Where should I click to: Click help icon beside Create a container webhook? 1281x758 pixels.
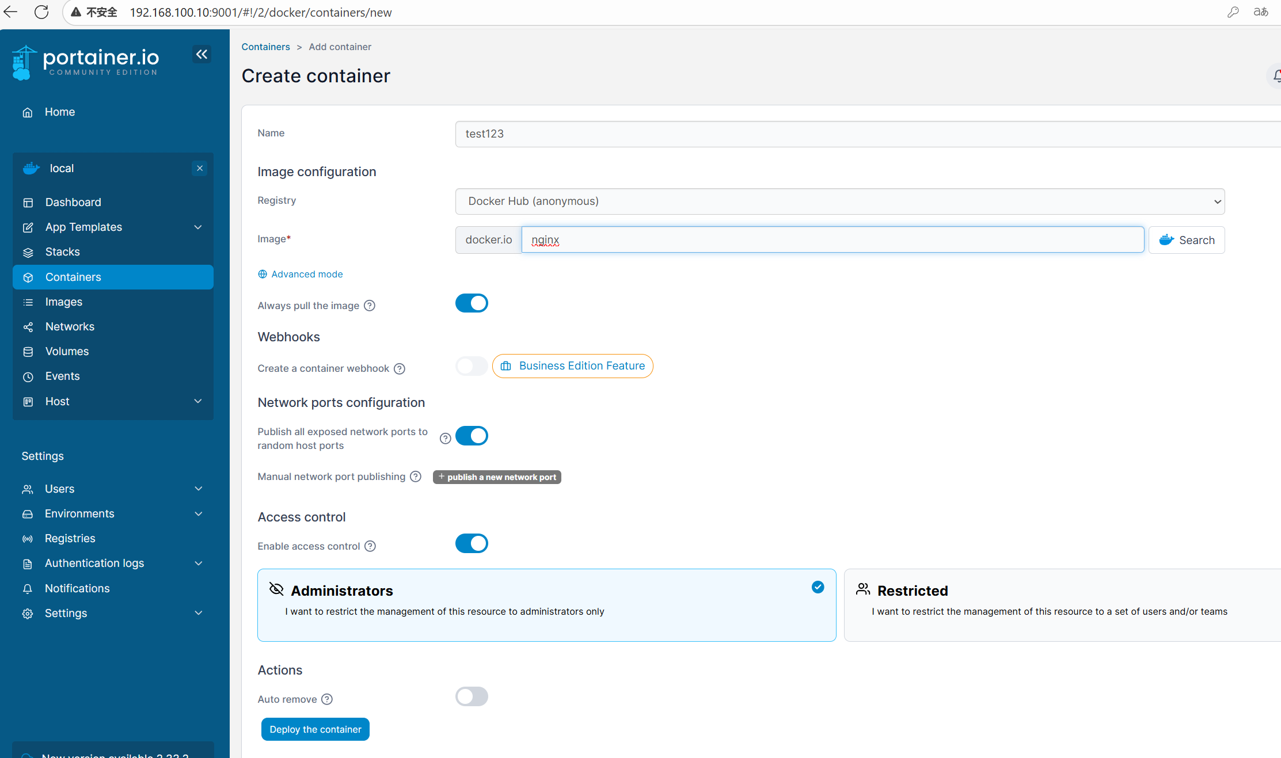pyautogui.click(x=400, y=369)
